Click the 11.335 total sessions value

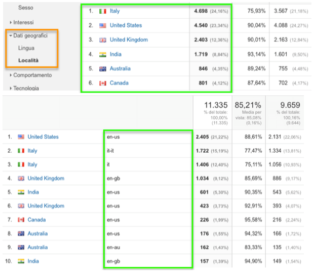216,105
